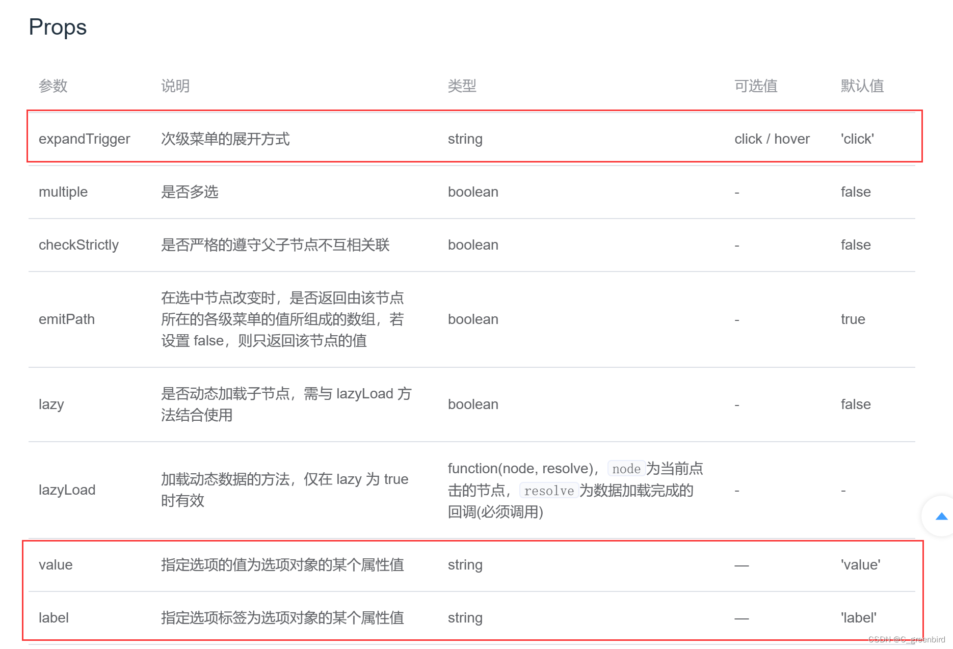The height and width of the screenshot is (649, 953).
Task: Click the 说明 column header
Action: coord(175,86)
